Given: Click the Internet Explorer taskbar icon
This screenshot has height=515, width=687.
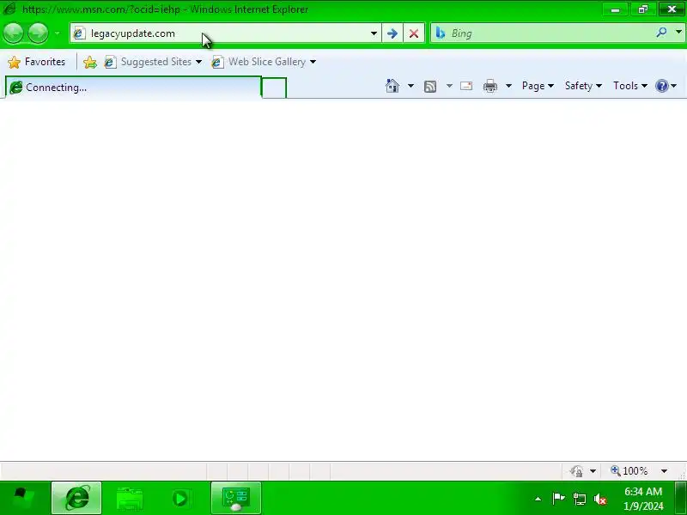Looking at the screenshot, I should (76, 498).
